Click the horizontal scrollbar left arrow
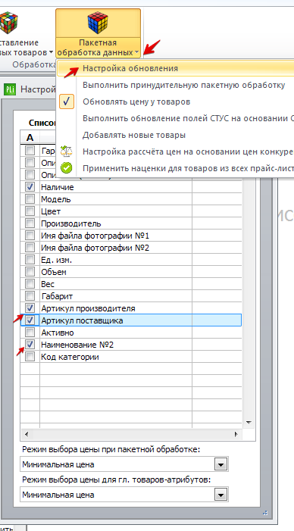The image size is (294, 531). 27,434
